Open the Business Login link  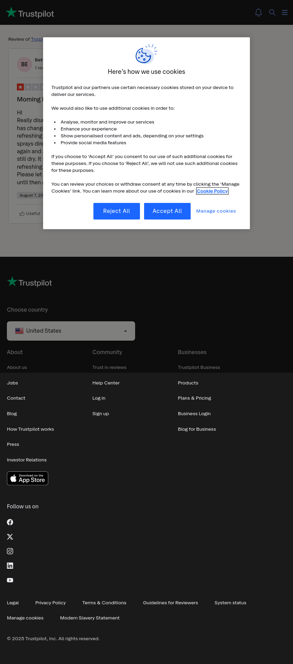coord(194,414)
